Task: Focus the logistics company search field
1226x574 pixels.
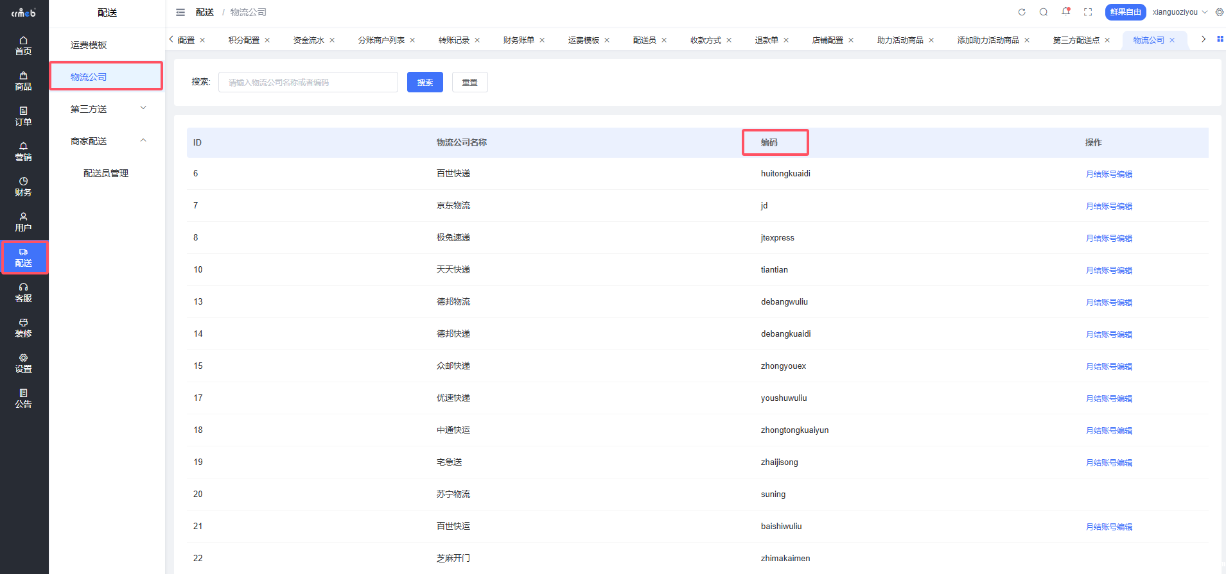Action: click(x=308, y=82)
